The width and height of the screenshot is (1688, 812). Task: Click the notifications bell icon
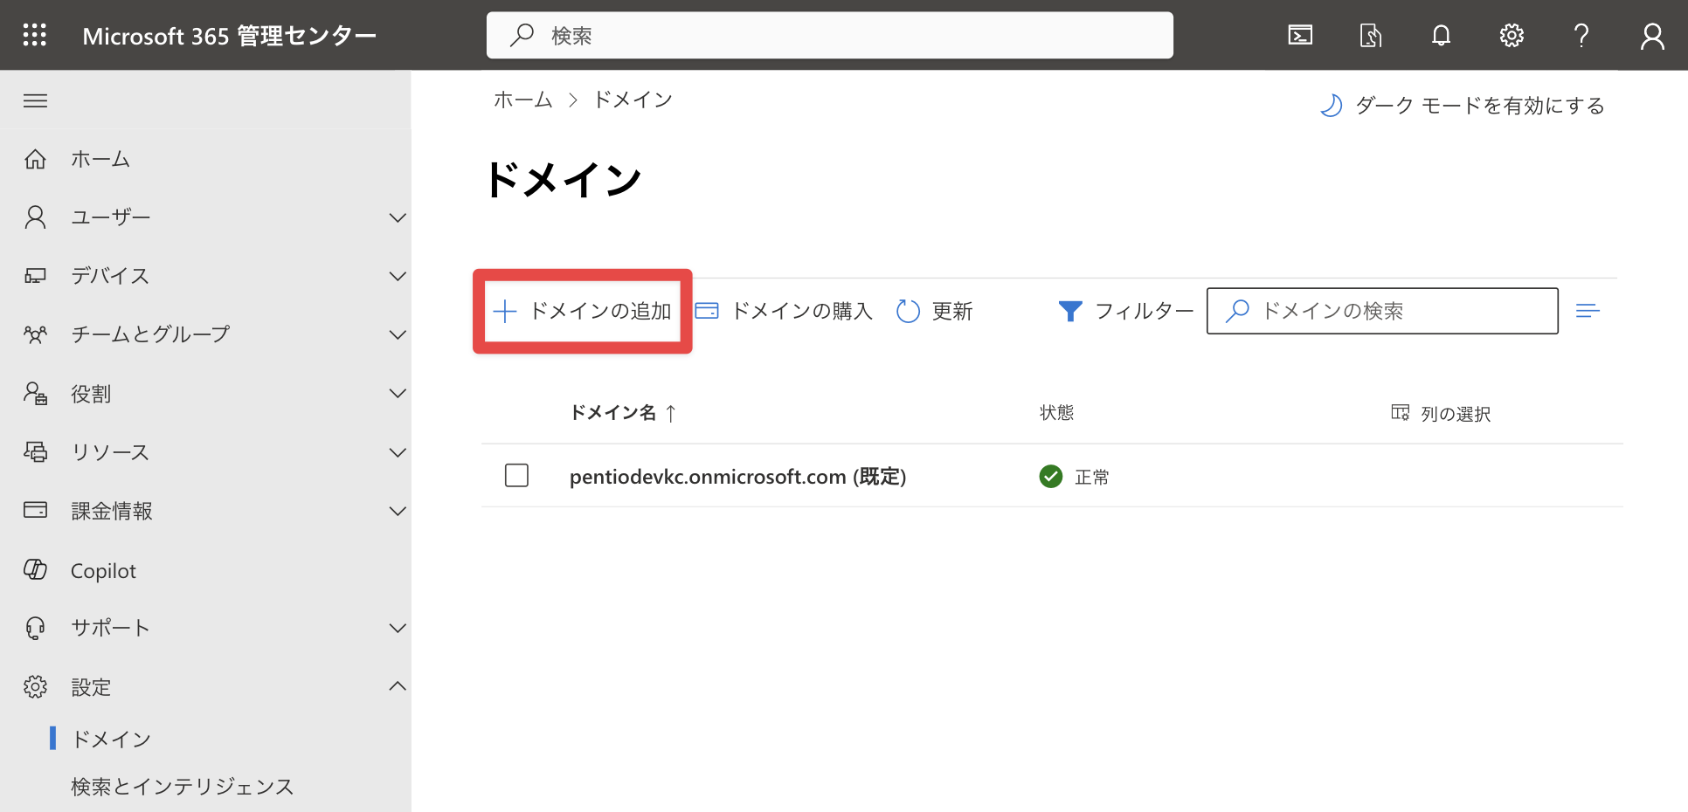1441,35
